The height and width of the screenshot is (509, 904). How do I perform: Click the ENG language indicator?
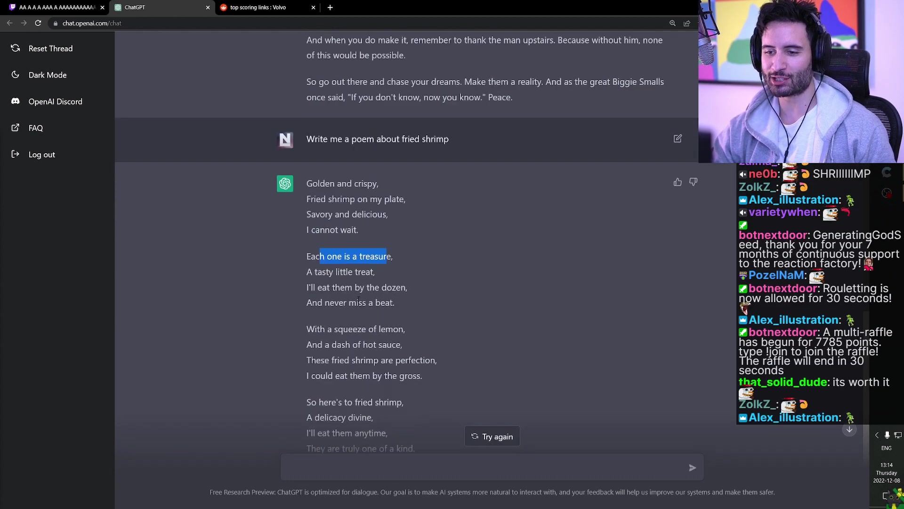click(x=886, y=448)
